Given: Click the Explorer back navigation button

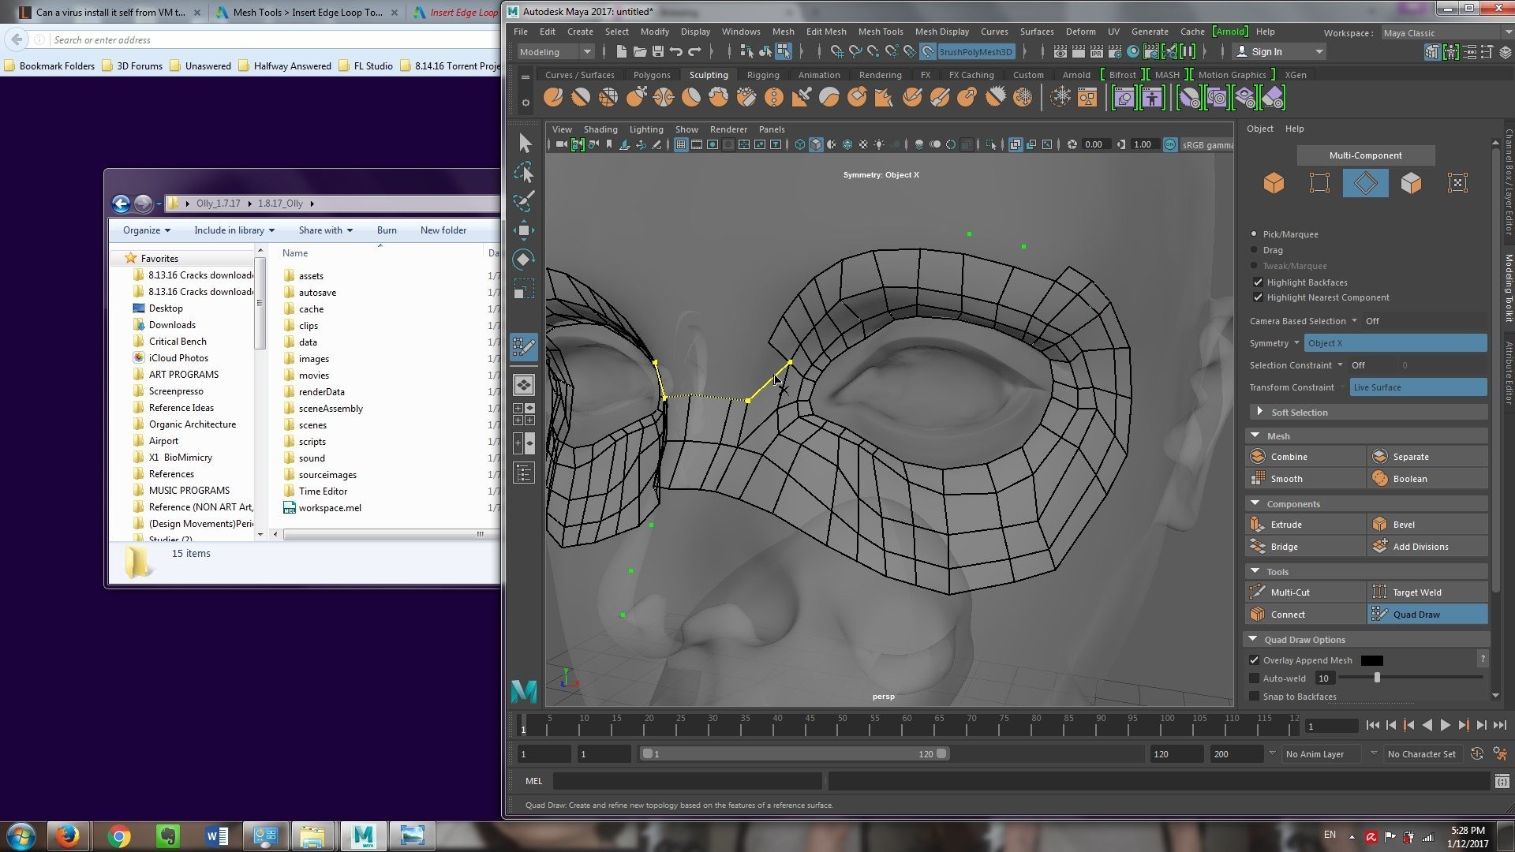Looking at the screenshot, I should (121, 204).
